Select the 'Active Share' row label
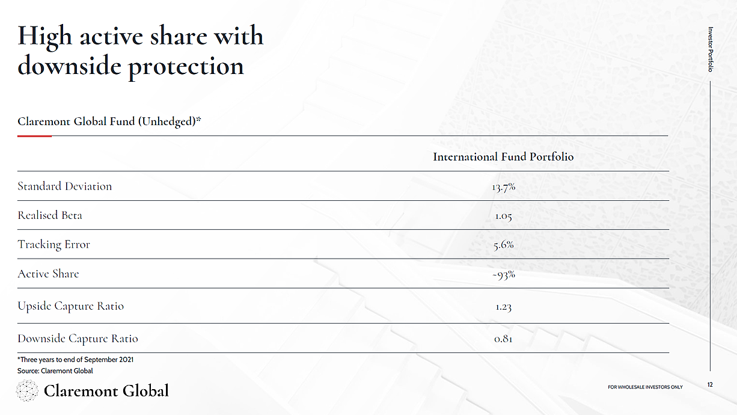This screenshot has width=737, height=415. click(48, 274)
